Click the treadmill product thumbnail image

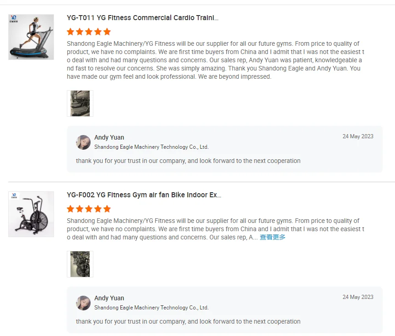[x=31, y=37]
